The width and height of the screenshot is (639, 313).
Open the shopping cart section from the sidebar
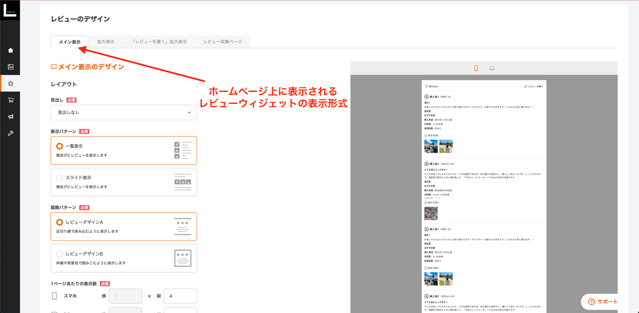(x=11, y=100)
